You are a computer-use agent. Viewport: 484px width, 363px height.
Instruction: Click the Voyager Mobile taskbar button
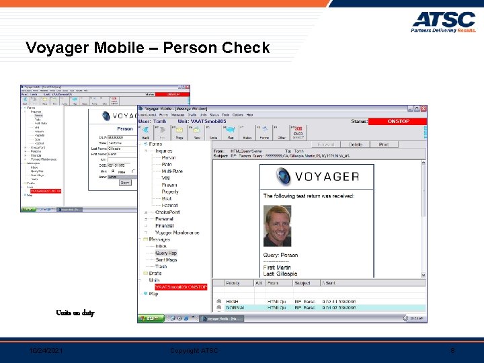pyautogui.click(x=221, y=319)
